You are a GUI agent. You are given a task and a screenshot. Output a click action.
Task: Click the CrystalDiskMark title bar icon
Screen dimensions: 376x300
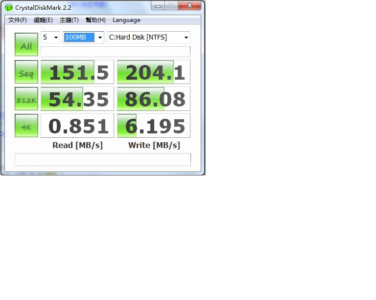coord(9,8)
